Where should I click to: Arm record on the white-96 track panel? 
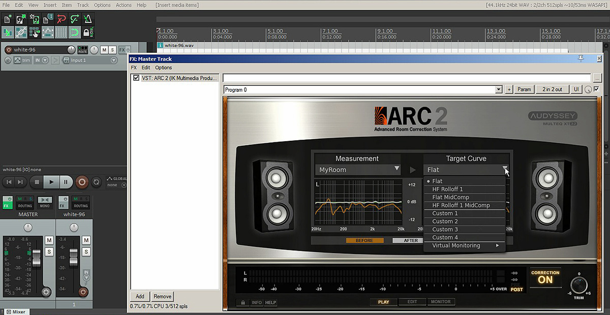click(9, 50)
